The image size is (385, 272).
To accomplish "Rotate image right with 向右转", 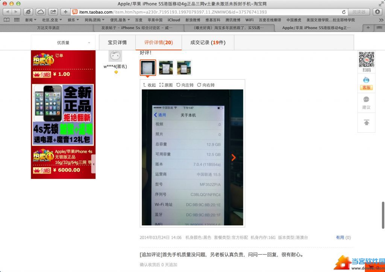I will [206, 85].
